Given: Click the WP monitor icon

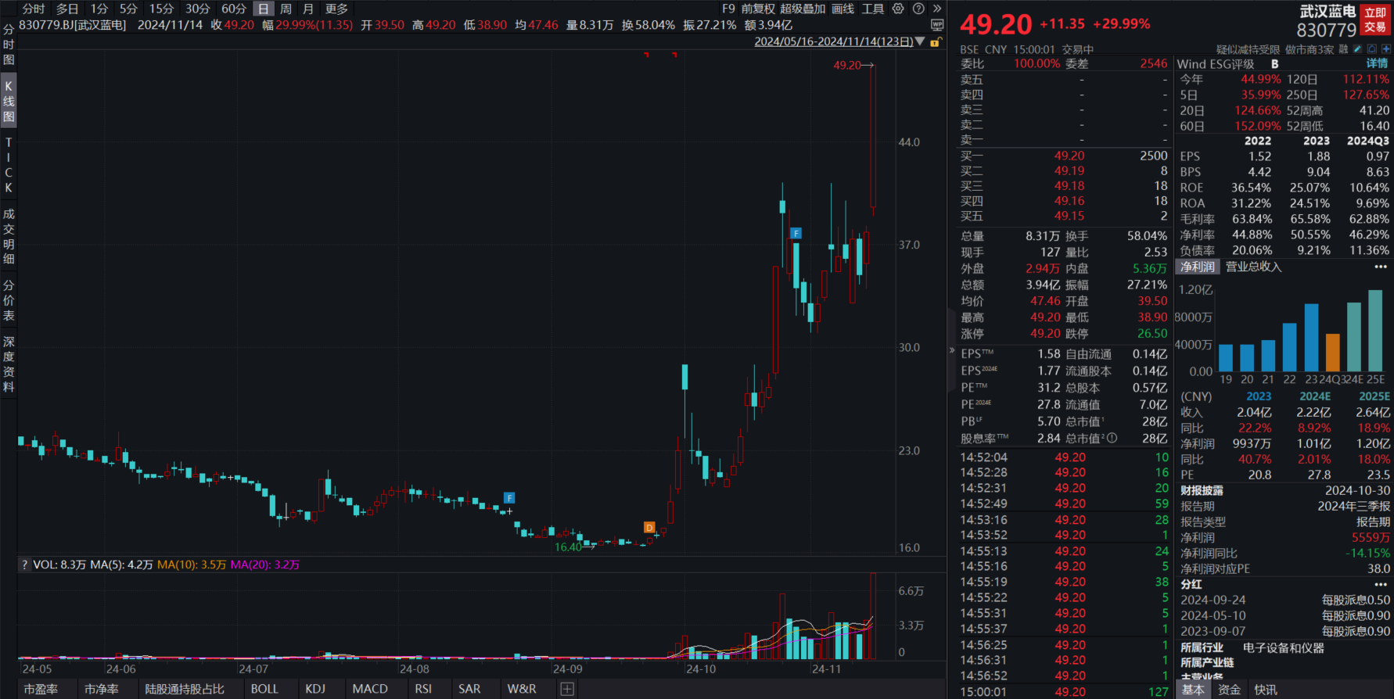Looking at the screenshot, I should tap(937, 25).
